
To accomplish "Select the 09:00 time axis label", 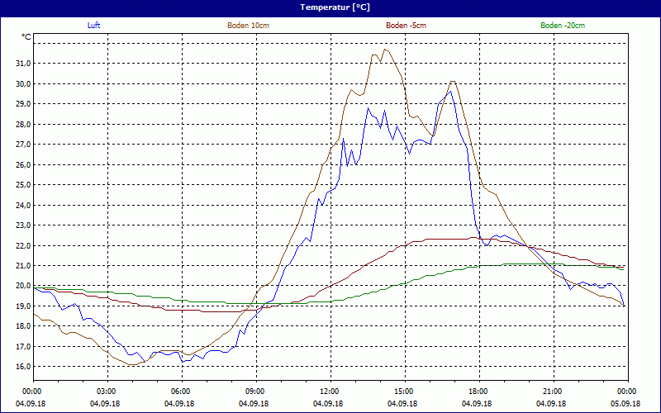I will (x=254, y=392).
